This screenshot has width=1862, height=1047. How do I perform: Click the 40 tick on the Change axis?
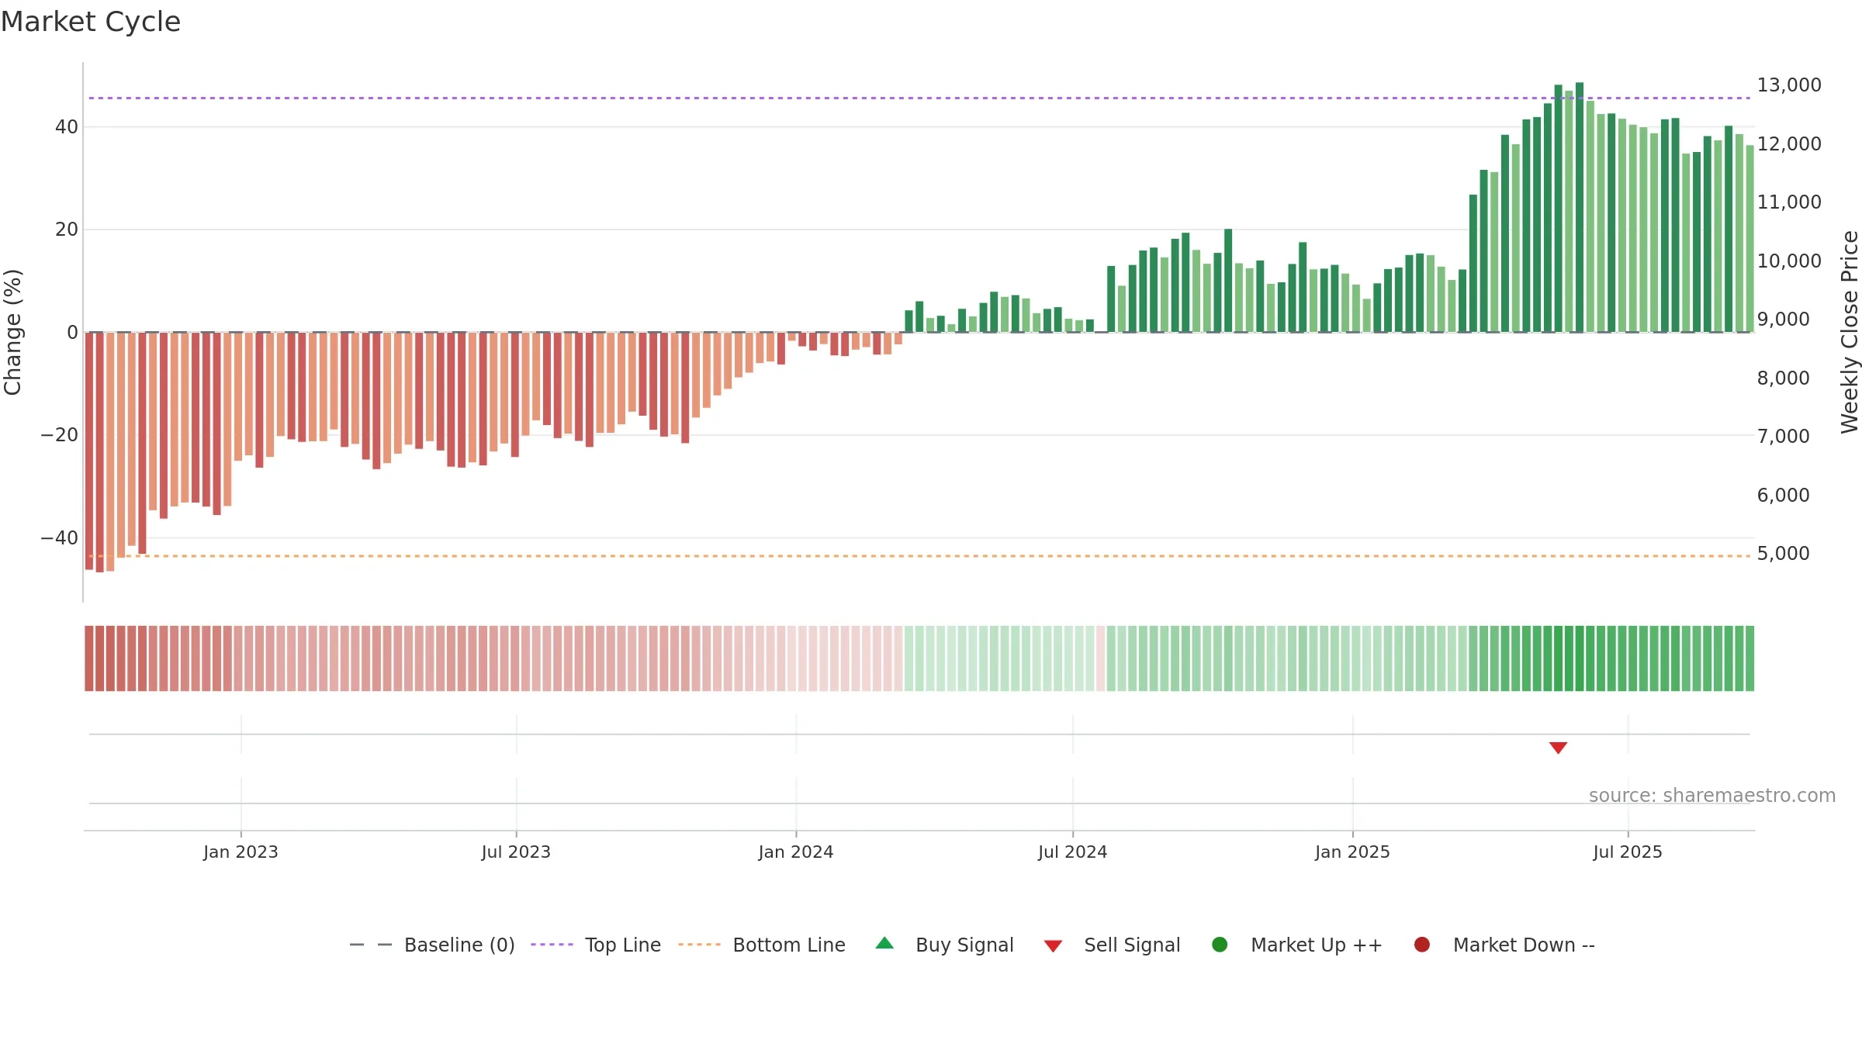(x=67, y=127)
